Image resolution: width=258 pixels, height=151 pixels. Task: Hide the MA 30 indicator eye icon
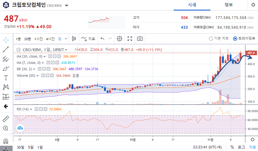[x=50, y=56]
